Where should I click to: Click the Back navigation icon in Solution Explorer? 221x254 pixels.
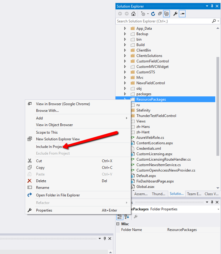point(120,14)
